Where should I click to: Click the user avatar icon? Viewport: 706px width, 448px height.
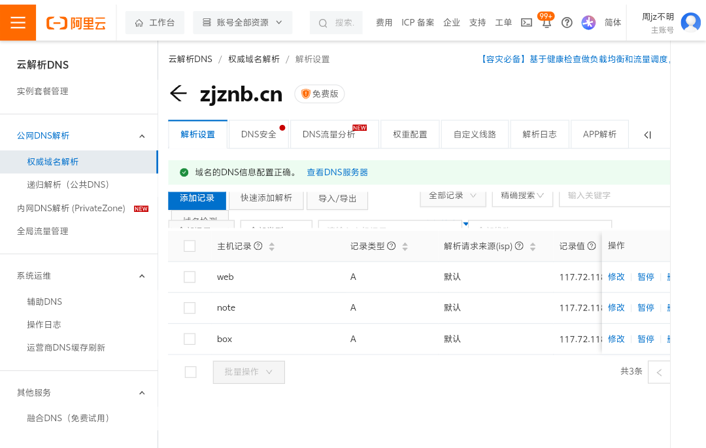[690, 22]
